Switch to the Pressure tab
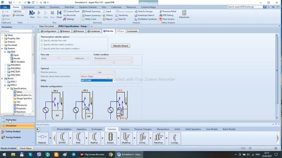Viewport: 282px width, 158px height. click(x=78, y=31)
